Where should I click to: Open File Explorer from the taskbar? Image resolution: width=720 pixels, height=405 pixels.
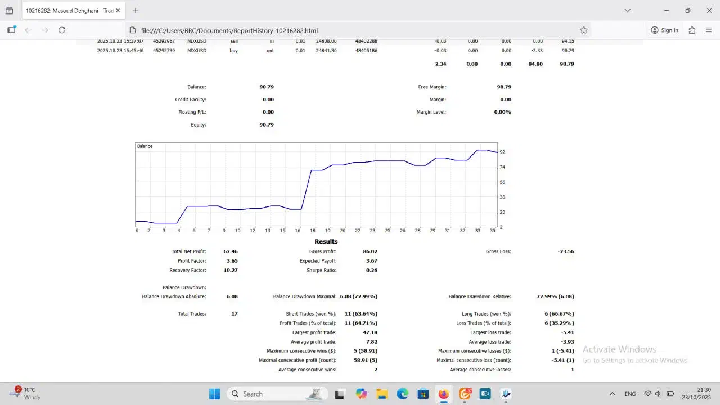(382, 394)
